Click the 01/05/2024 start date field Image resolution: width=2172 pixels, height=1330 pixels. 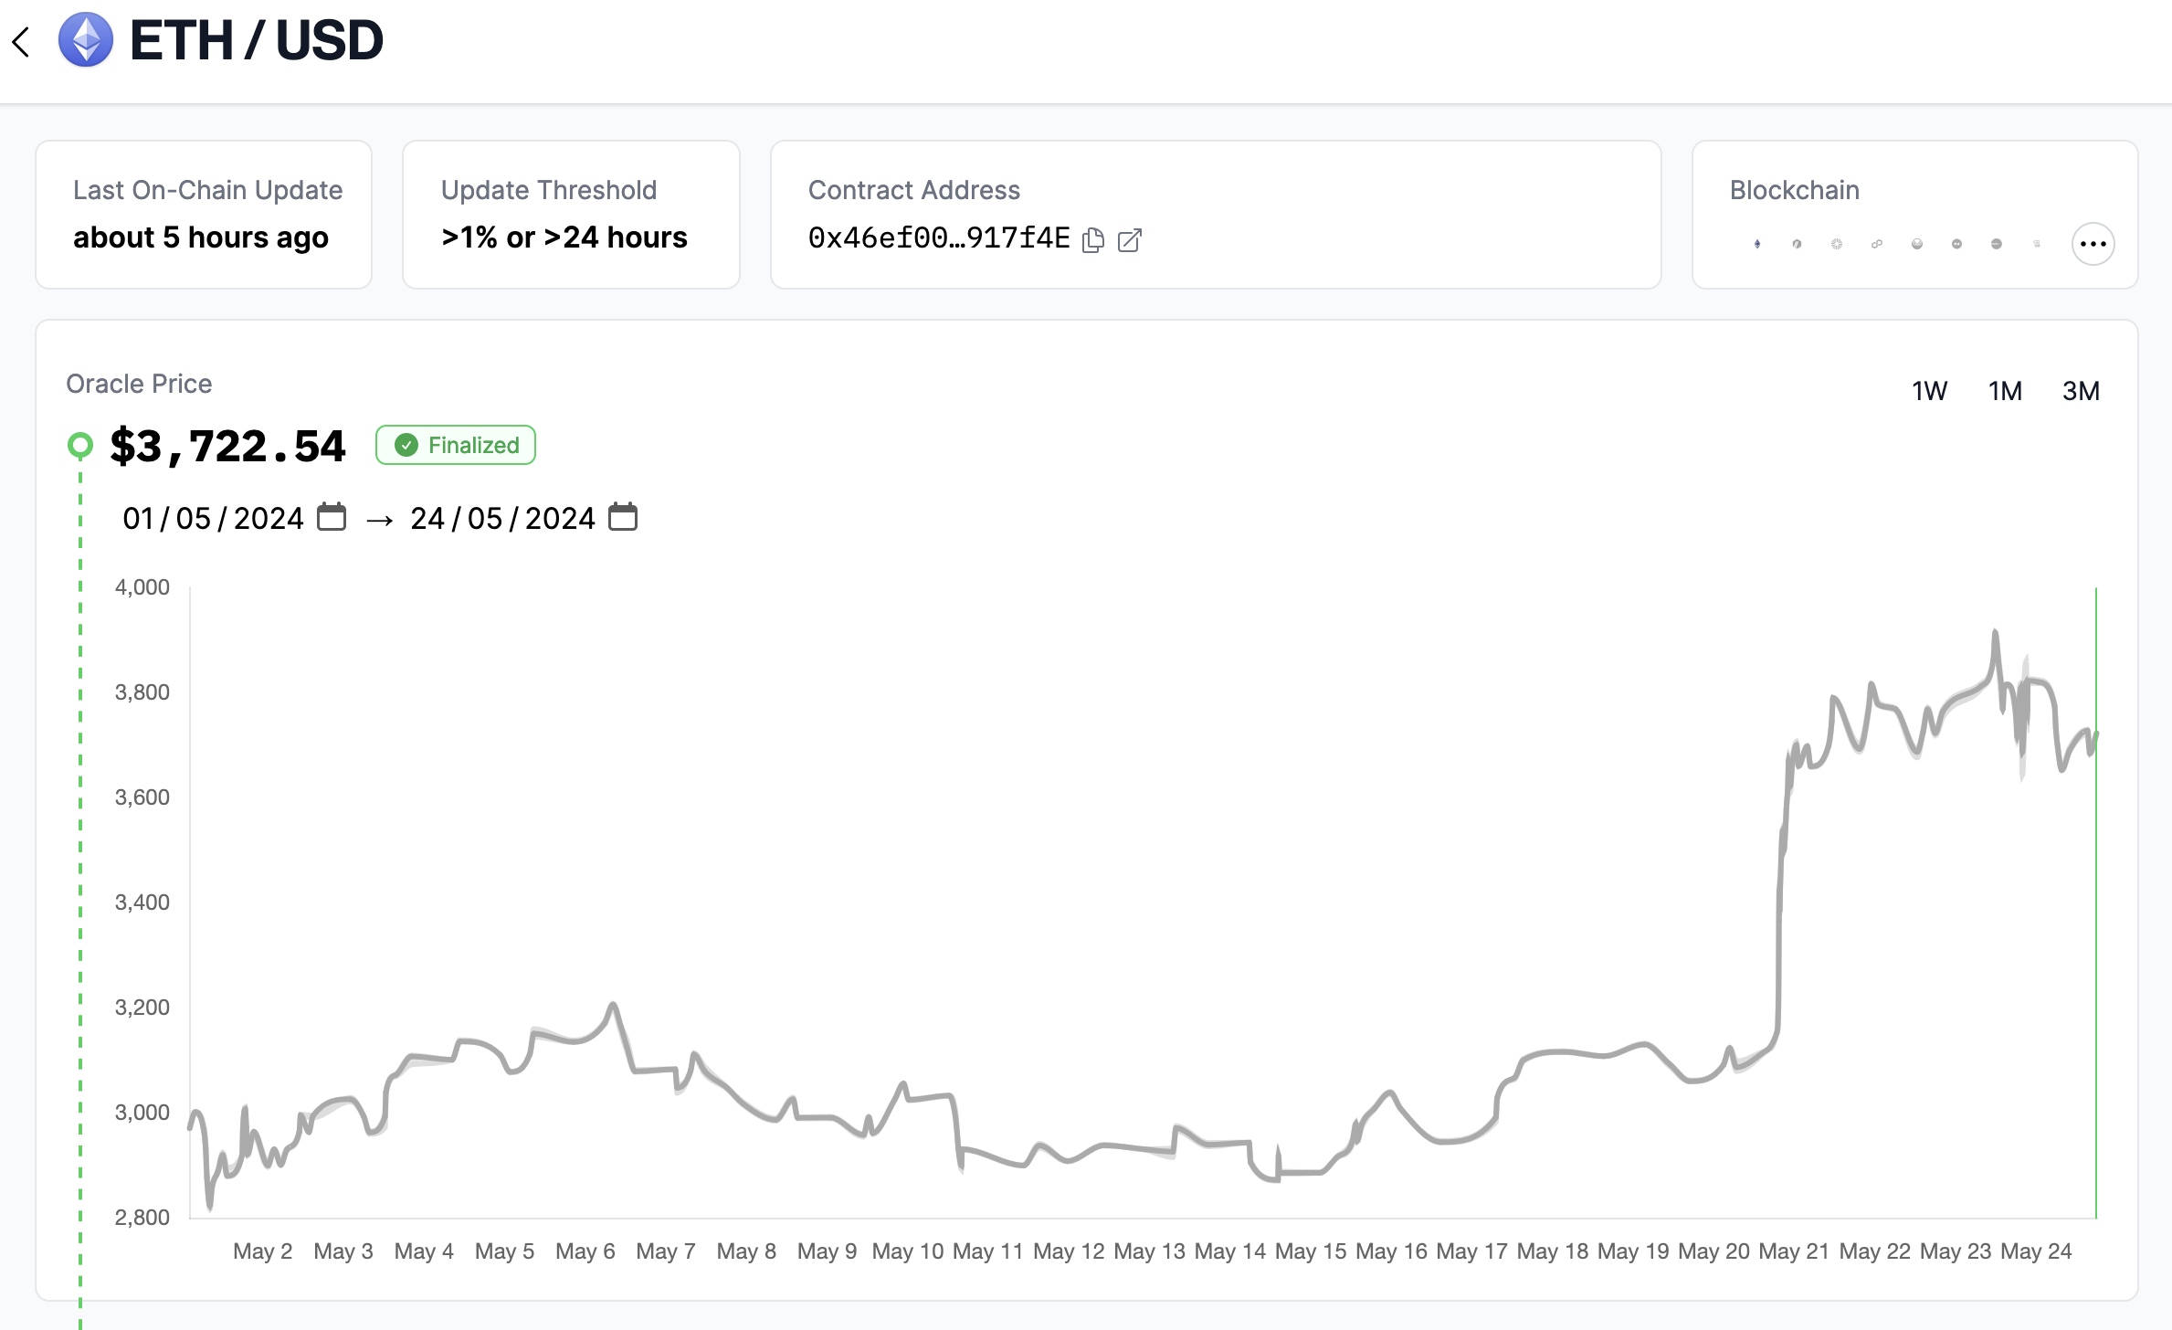pos(213,518)
